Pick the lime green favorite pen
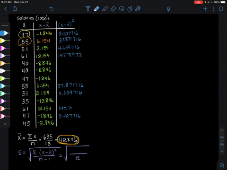 click(x=5, y=78)
